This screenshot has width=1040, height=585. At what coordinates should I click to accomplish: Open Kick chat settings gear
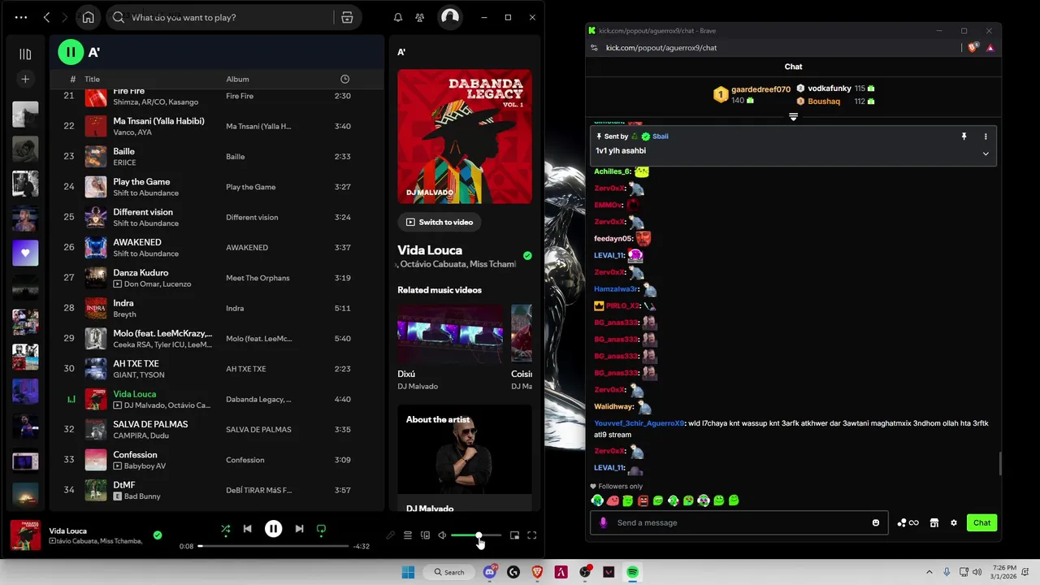pyautogui.click(x=954, y=522)
